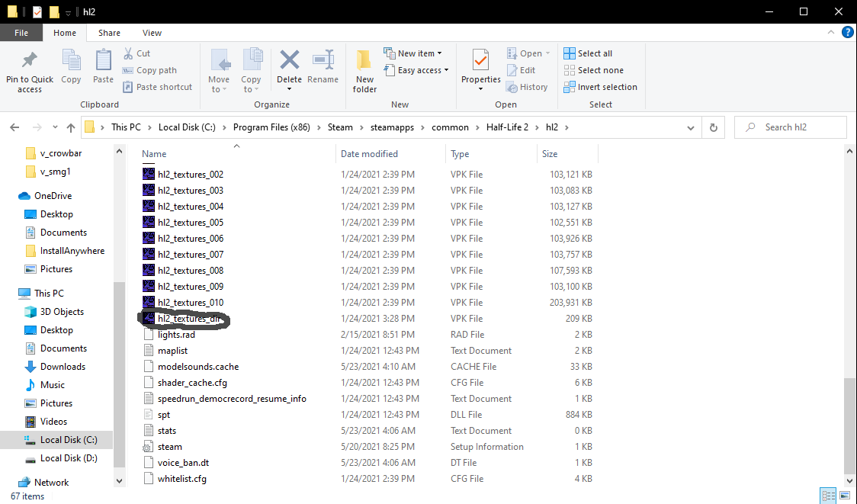This screenshot has height=504, width=857.
Task: Click the Pin to Quick access icon
Action: point(30,60)
